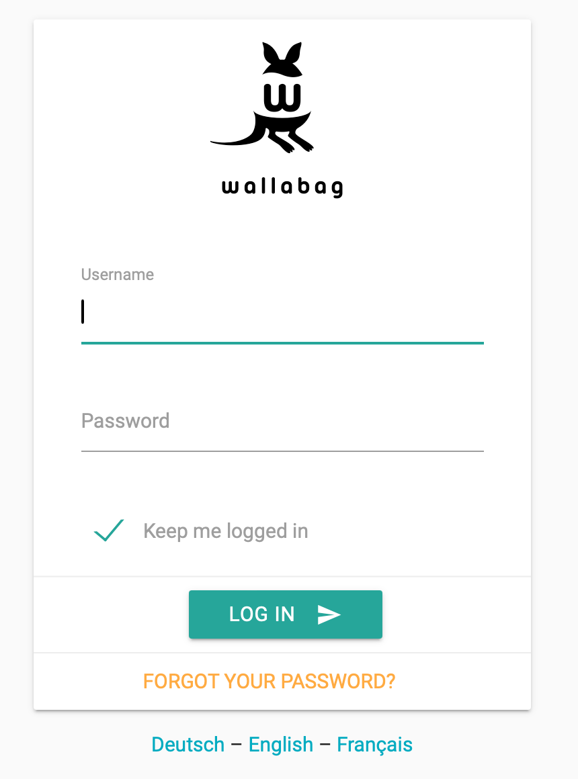Switch language to Deutsch

188,744
